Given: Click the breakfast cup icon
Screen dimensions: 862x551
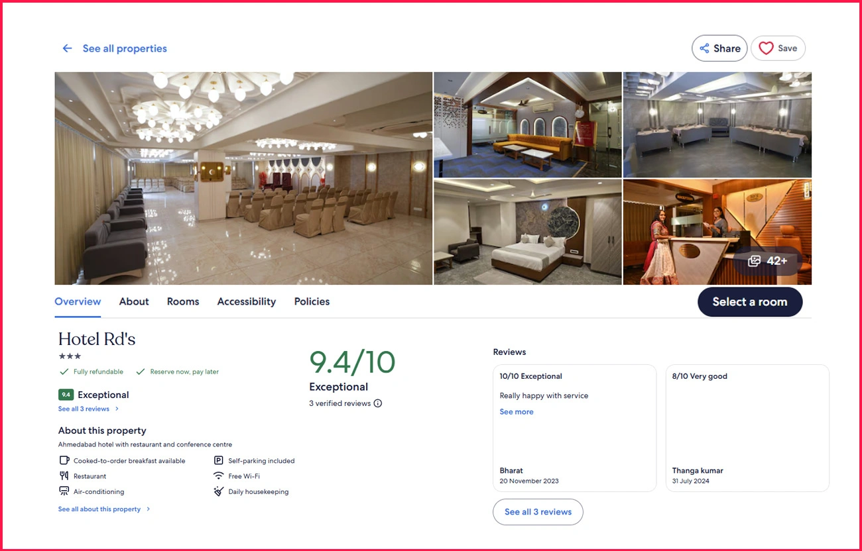Looking at the screenshot, I should click(64, 461).
